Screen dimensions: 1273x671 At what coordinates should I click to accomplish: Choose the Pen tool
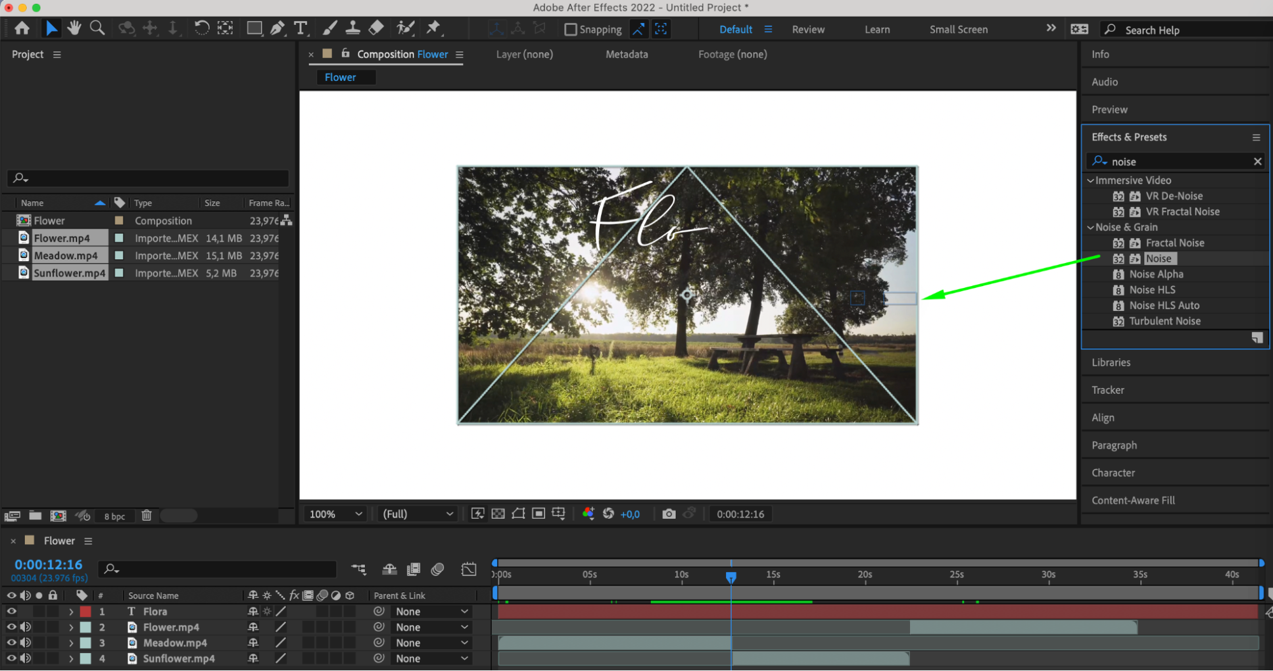point(277,28)
